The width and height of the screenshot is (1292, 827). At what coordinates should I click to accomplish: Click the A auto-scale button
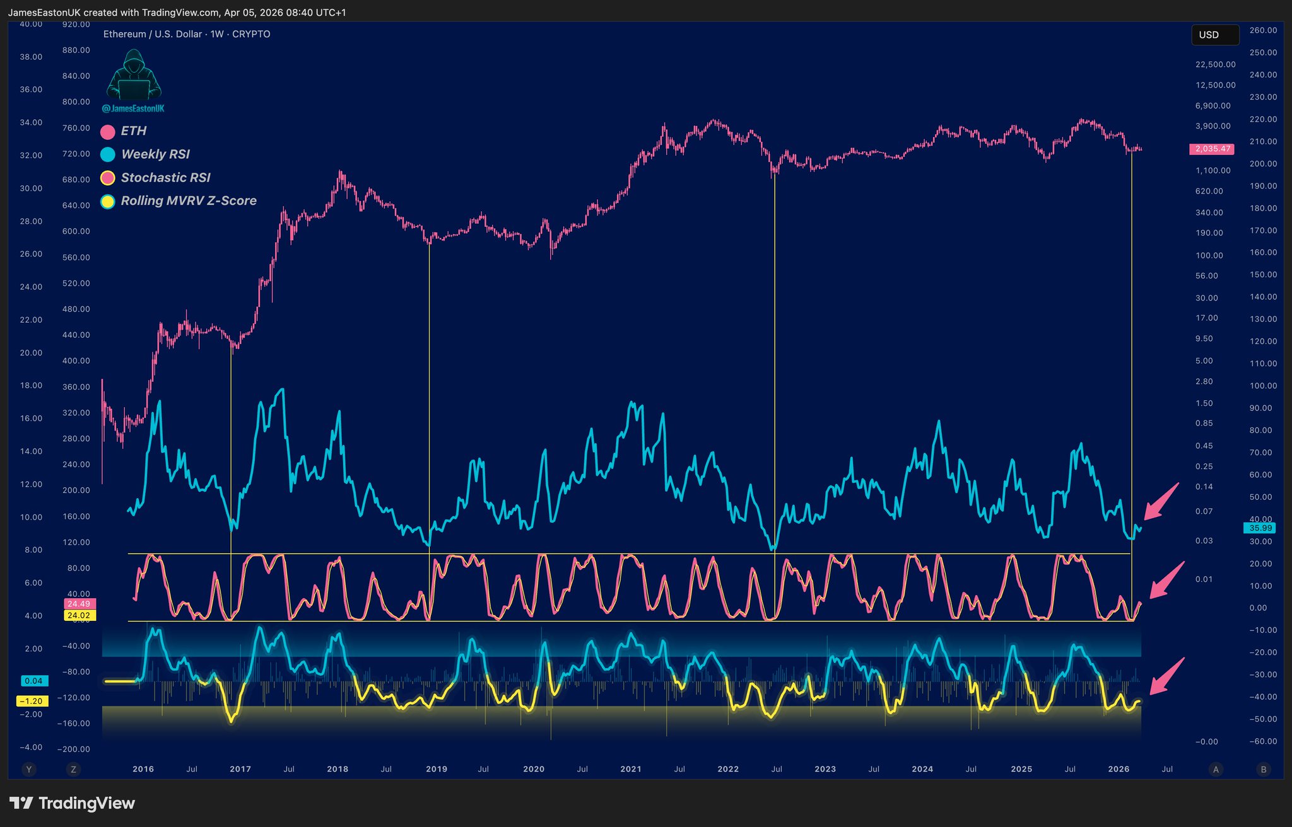1216,769
